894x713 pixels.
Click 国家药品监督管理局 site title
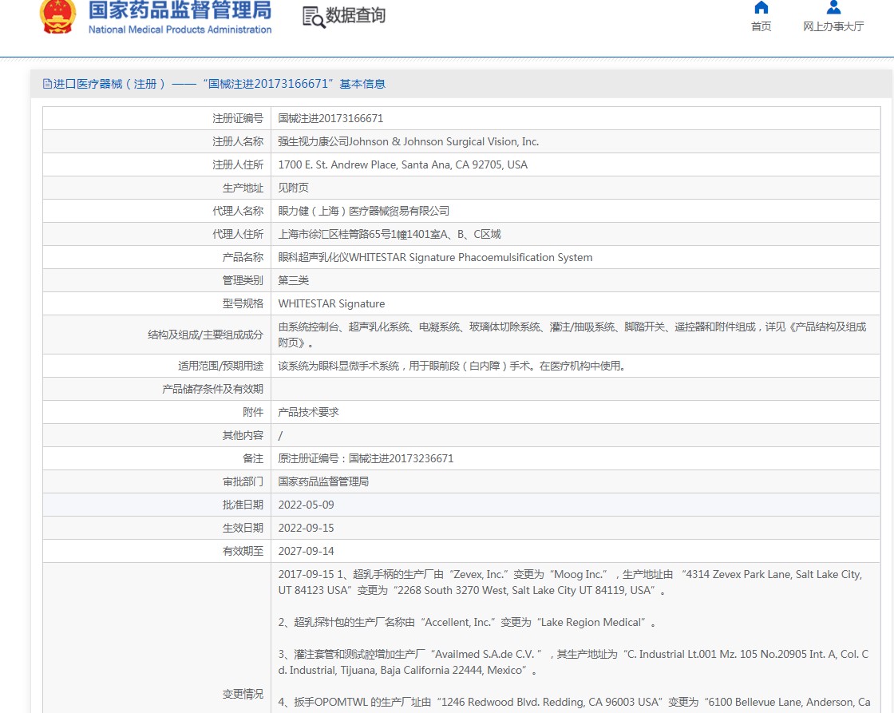[180, 10]
